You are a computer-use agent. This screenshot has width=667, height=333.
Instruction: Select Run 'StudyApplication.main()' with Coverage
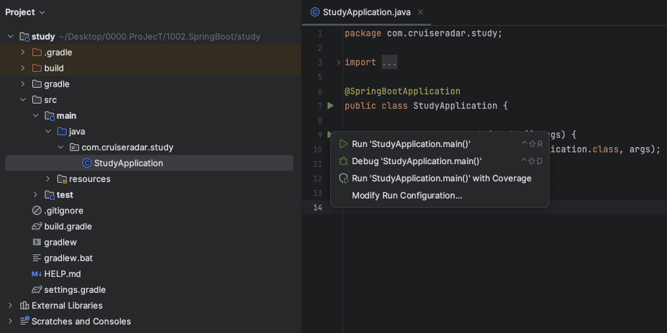point(441,178)
